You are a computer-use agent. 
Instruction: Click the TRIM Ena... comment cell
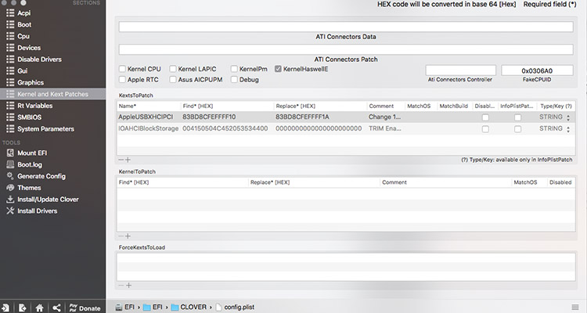[x=384, y=128]
